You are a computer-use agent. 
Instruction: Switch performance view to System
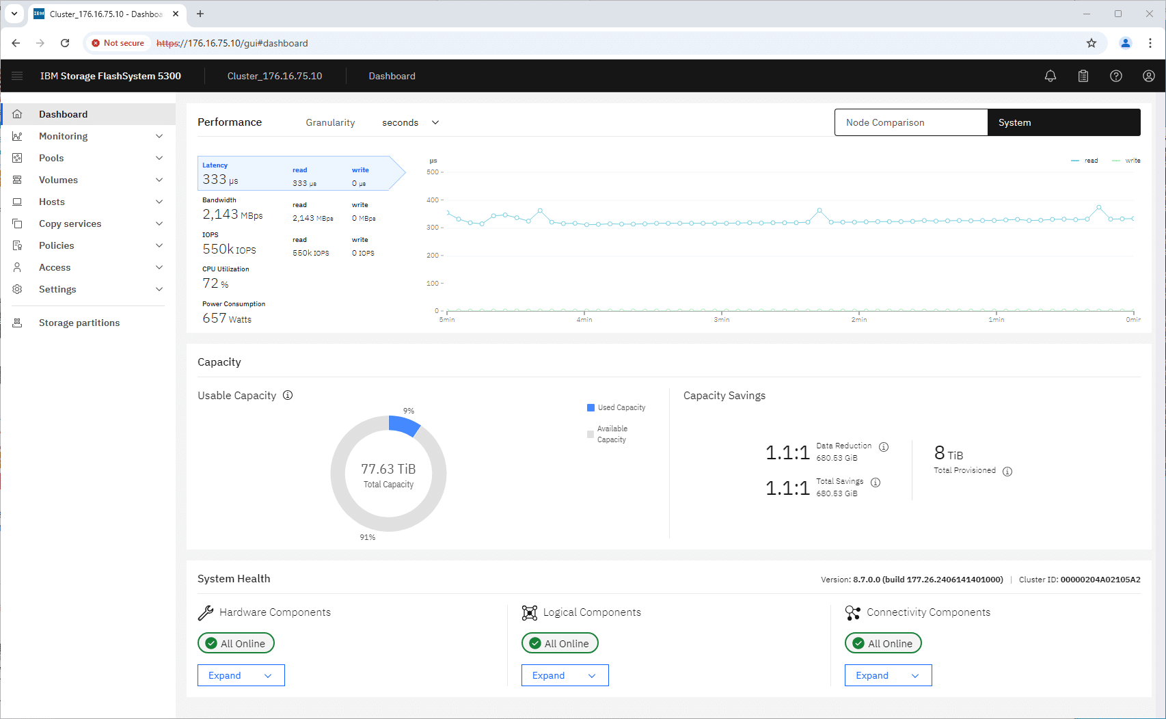1064,122
